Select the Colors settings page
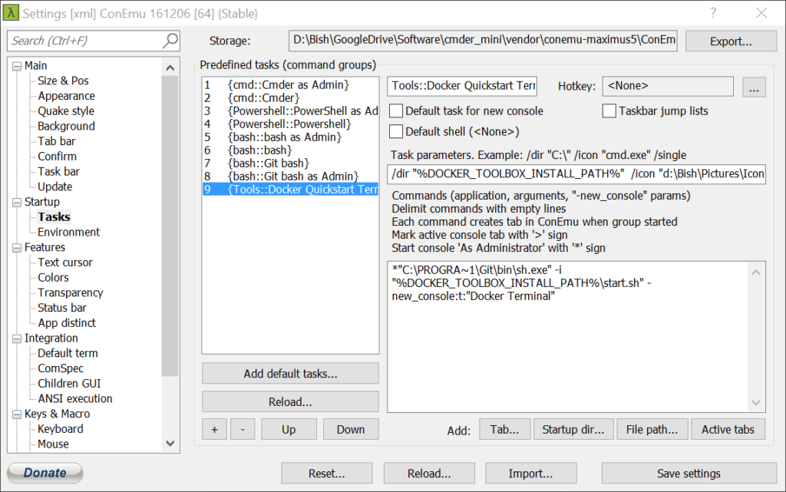 pos(53,278)
